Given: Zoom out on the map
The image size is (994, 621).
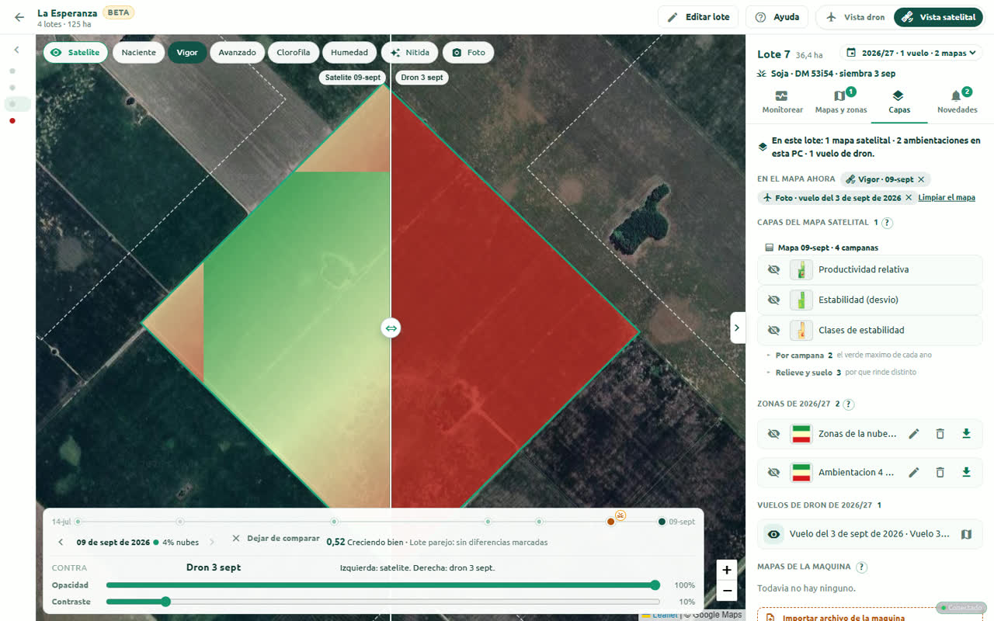Looking at the screenshot, I should pyautogui.click(x=726, y=591).
